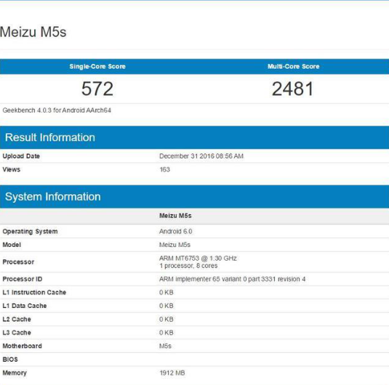Click the Meizu M5s page title
389x385 pixels.
[x=33, y=32]
